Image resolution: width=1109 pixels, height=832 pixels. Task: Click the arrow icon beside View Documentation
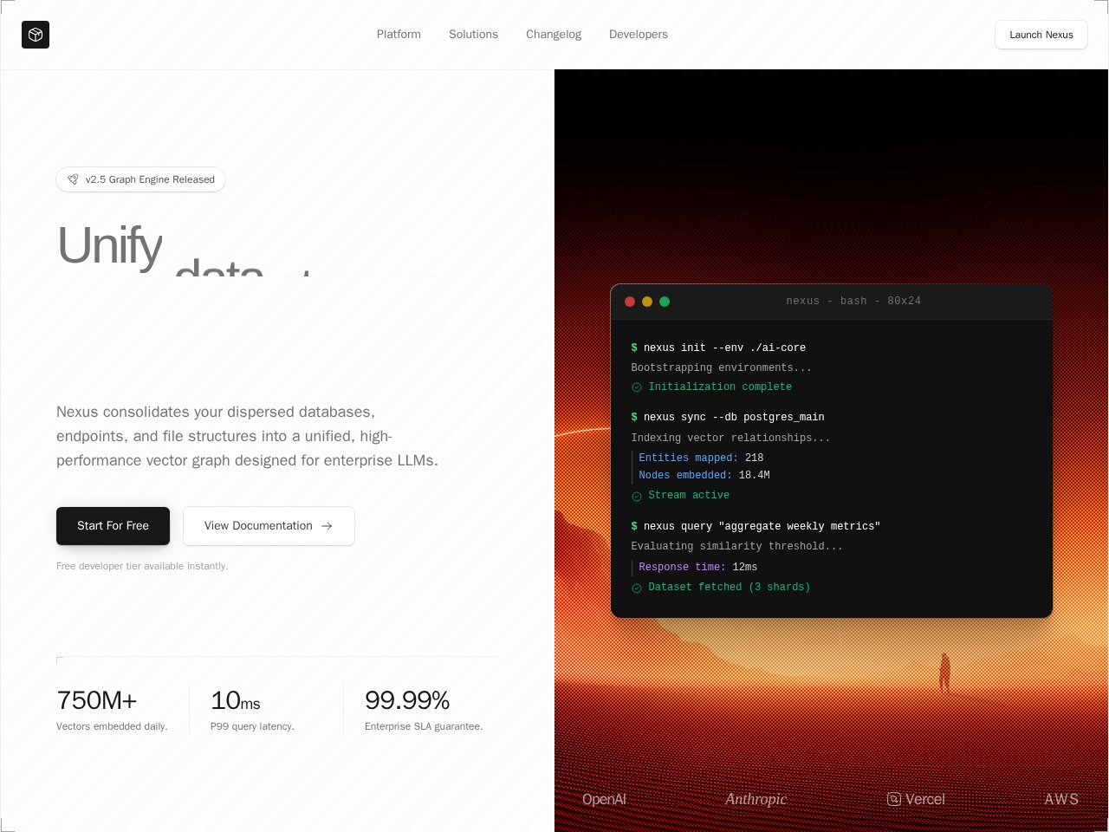327,526
